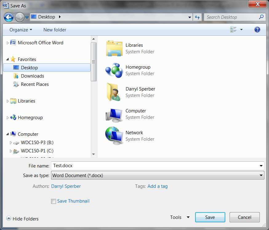Select the Libraries system folder icon
Image resolution: width=269 pixels, height=230 pixels.
point(114,48)
